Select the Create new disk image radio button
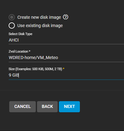Image resolution: width=124 pixels, height=131 pixels. pyautogui.click(x=12, y=17)
